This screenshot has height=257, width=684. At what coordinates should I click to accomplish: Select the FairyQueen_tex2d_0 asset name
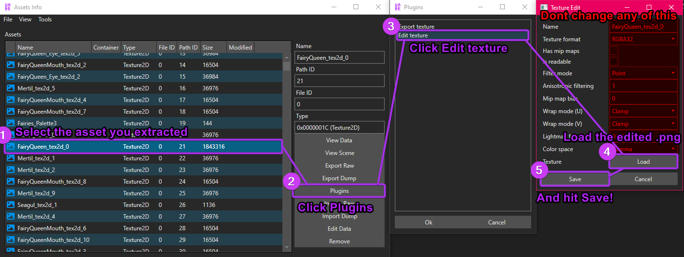[43, 146]
